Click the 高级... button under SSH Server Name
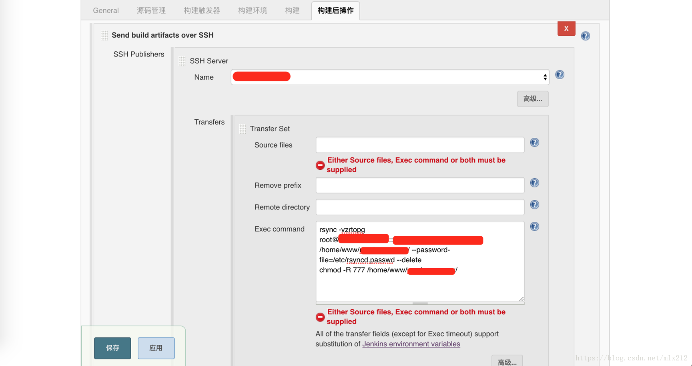 point(533,99)
